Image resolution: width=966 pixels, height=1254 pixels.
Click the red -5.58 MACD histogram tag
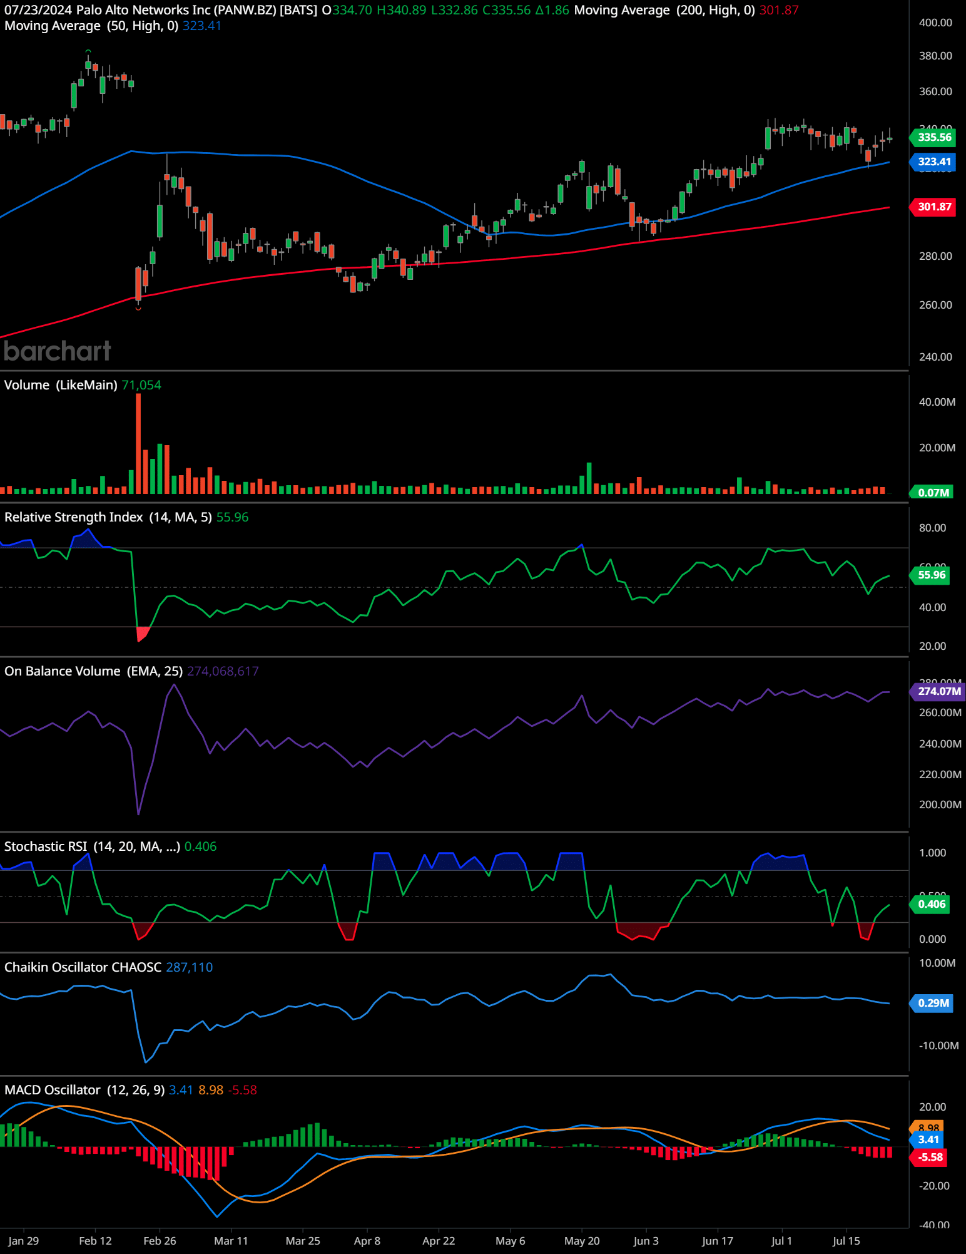pyautogui.click(x=929, y=1157)
